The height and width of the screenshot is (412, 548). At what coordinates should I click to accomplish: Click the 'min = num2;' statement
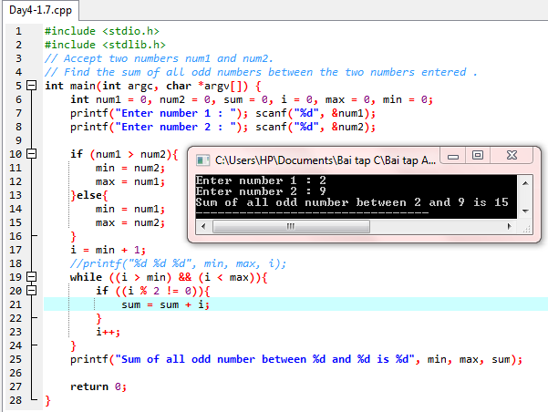[130, 168]
